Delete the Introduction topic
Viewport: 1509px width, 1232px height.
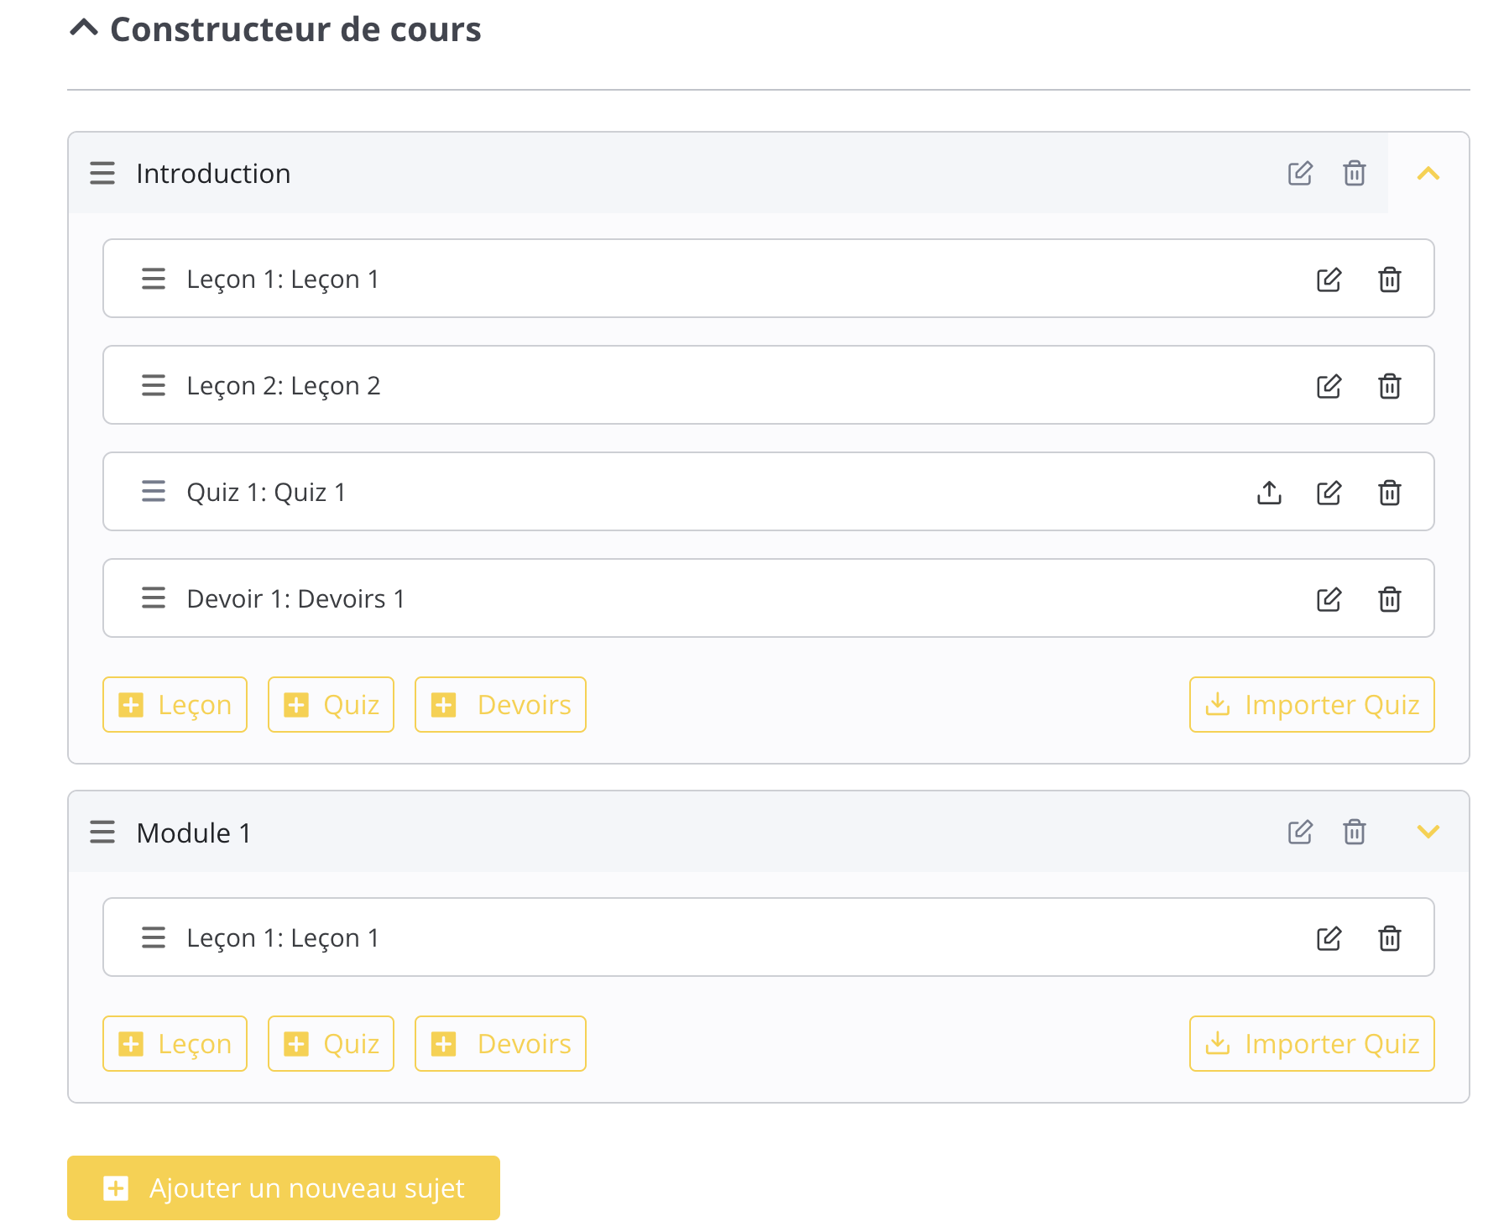[1354, 174]
